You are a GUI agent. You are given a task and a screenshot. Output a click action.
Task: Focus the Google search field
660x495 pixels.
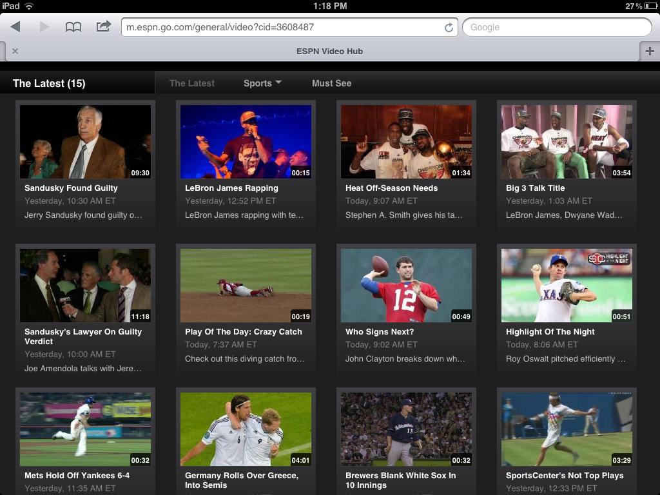pos(557,27)
